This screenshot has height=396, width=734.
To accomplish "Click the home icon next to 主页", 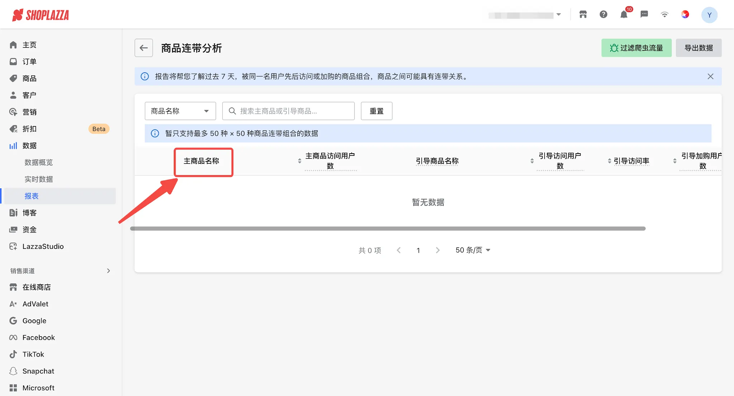I will [13, 45].
